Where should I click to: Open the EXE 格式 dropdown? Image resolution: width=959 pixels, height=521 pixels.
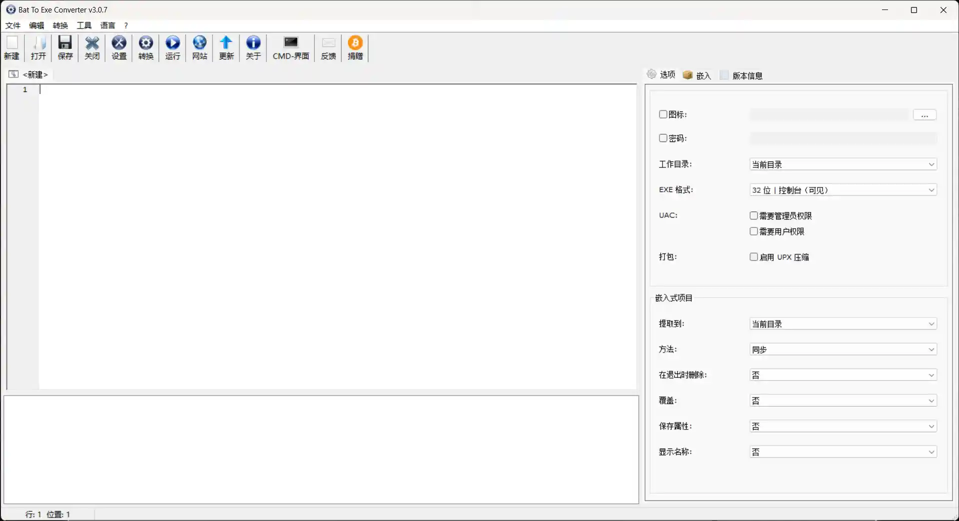[x=843, y=190]
